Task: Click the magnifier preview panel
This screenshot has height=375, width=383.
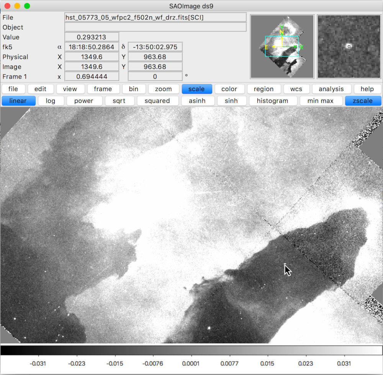Action: pos(349,47)
